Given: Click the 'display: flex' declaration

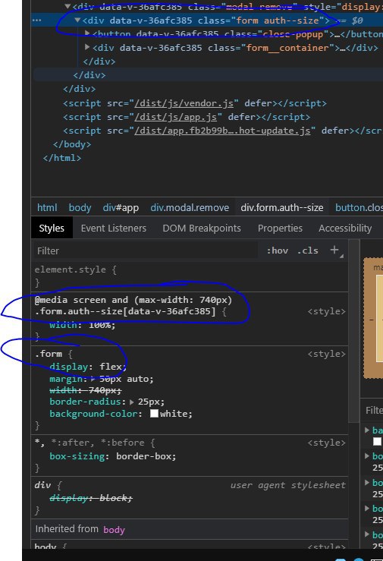Looking at the screenshot, I should pos(88,367).
